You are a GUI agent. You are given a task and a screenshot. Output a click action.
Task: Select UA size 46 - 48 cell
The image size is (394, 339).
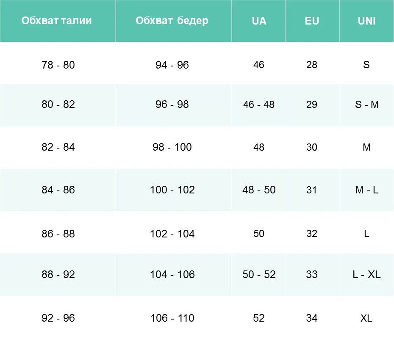258,105
